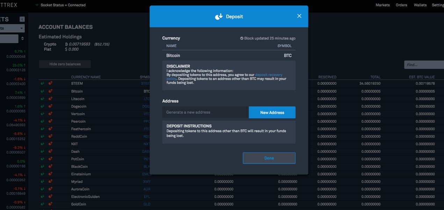
Task: Click the green deposit icon for STEEM
Action: 42,83
